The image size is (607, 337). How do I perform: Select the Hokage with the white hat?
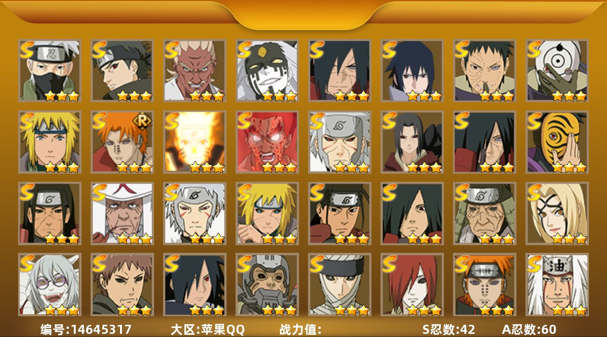pyautogui.click(x=122, y=213)
